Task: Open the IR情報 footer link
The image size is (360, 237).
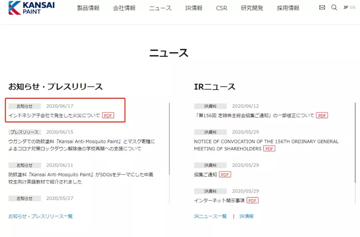Action: coord(246,216)
